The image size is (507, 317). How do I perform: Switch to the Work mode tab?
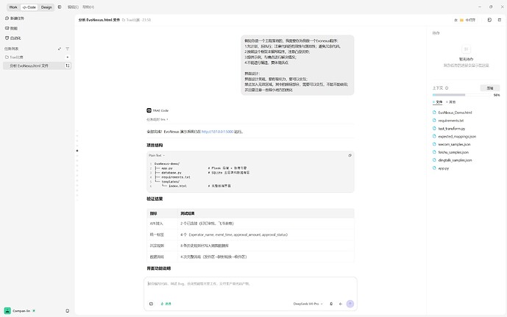[x=13, y=7]
